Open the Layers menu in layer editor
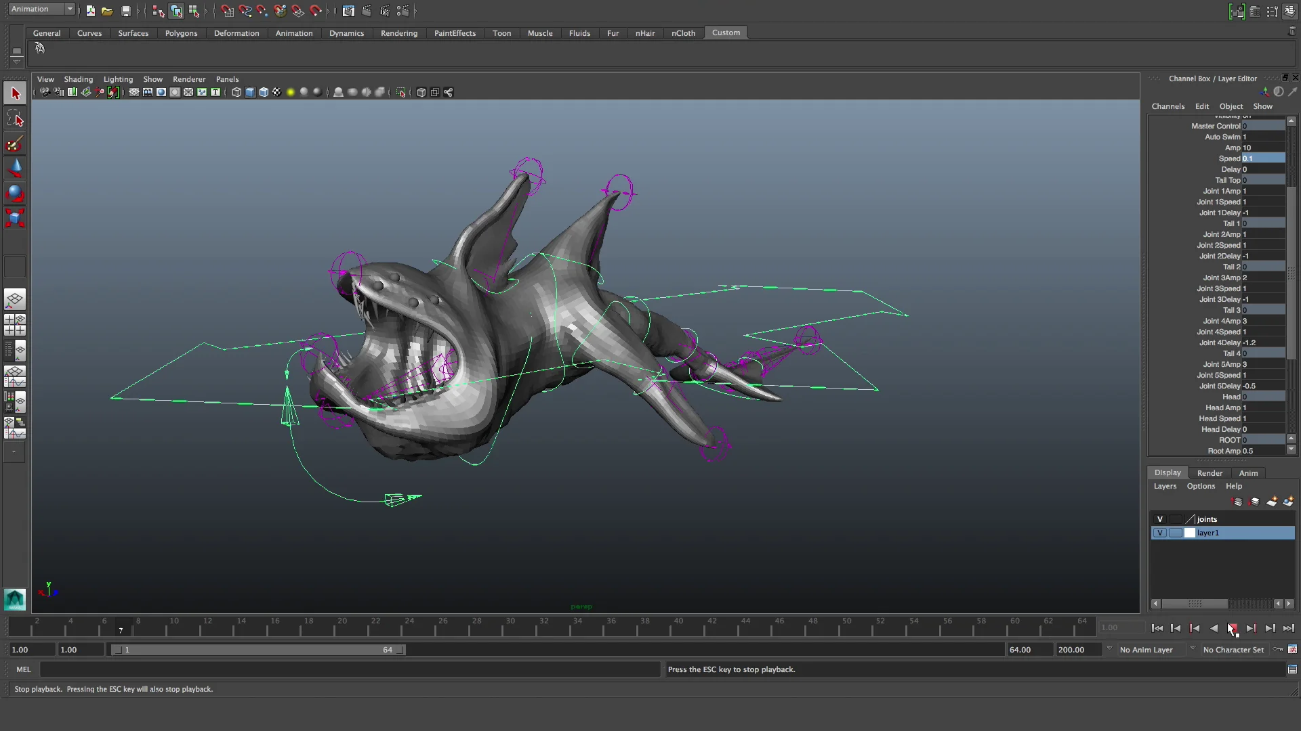Image resolution: width=1301 pixels, height=731 pixels. coord(1165,486)
